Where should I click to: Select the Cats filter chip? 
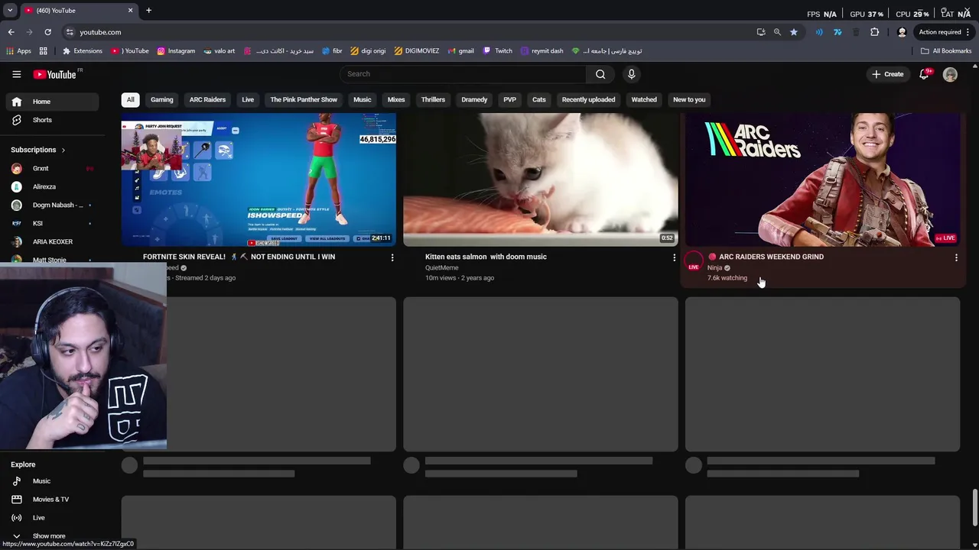pyautogui.click(x=539, y=99)
